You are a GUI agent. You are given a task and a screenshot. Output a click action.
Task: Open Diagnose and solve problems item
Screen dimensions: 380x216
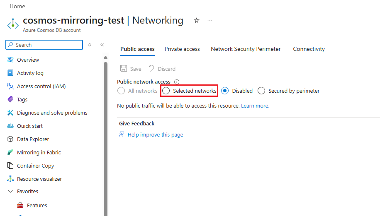(x=52, y=113)
